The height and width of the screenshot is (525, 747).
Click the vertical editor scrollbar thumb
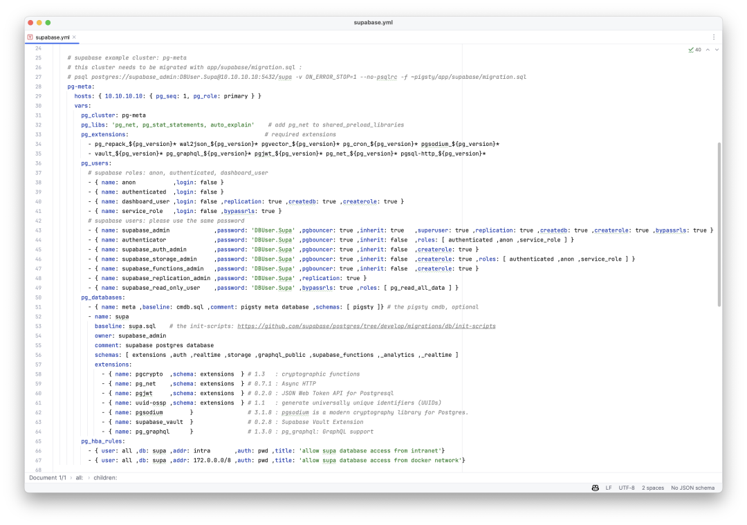click(x=719, y=224)
